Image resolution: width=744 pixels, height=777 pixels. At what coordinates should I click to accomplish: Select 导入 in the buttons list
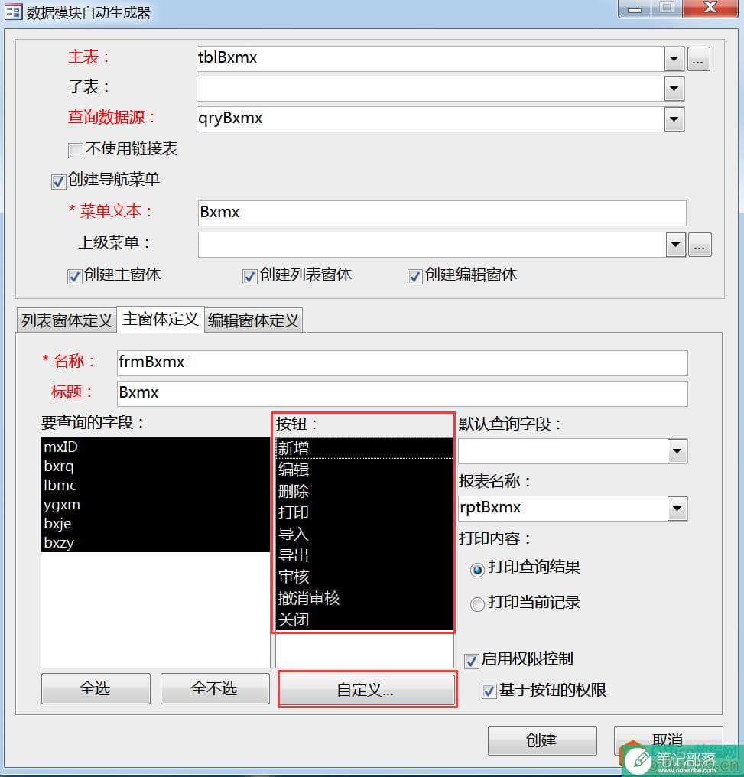click(x=365, y=534)
